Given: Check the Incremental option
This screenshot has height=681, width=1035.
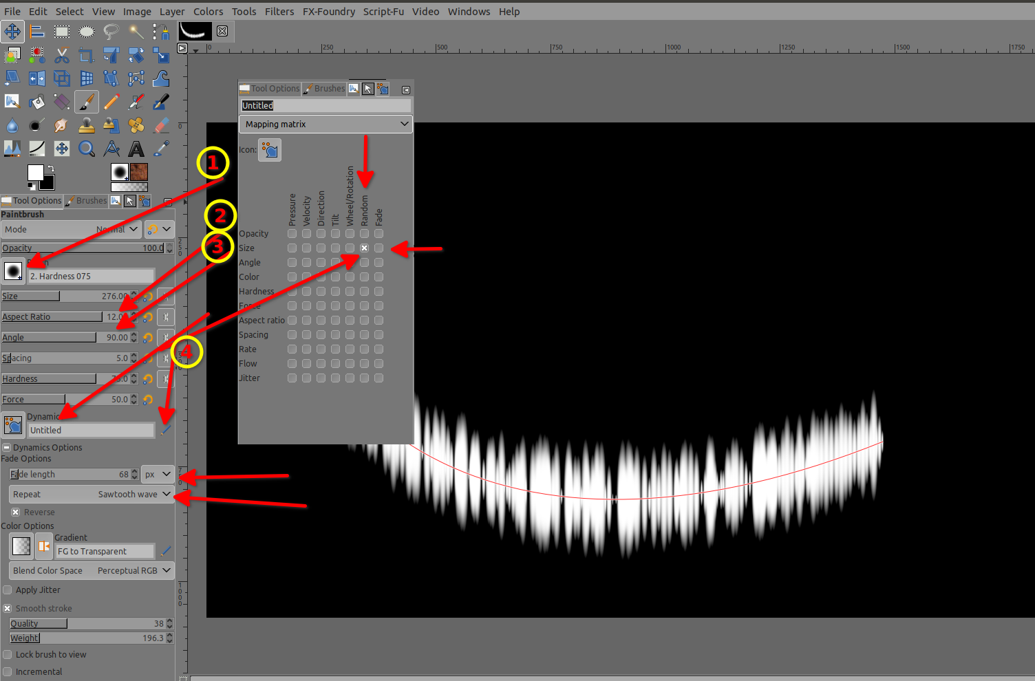Looking at the screenshot, I should point(8,672).
